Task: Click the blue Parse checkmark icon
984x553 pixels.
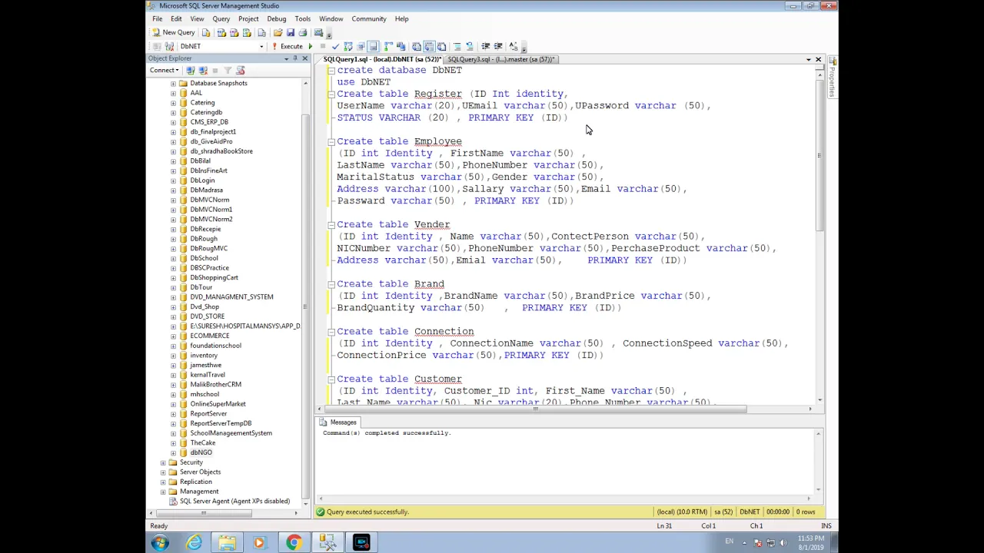Action: (x=335, y=46)
